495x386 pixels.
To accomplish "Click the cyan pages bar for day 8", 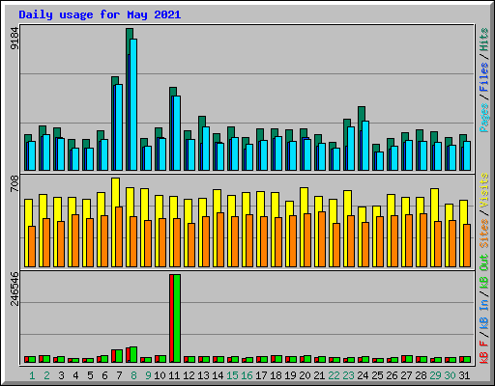I will click(x=133, y=104).
